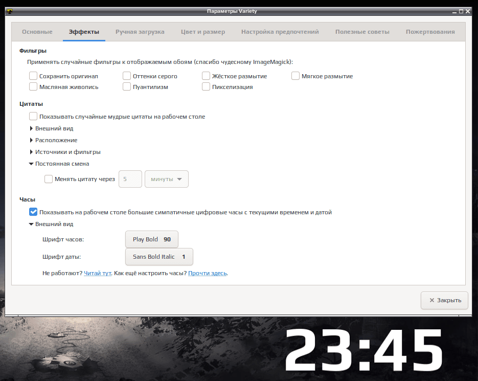Uncheck the desktop digital clock checkbox
Image resolution: width=478 pixels, height=381 pixels.
point(33,212)
